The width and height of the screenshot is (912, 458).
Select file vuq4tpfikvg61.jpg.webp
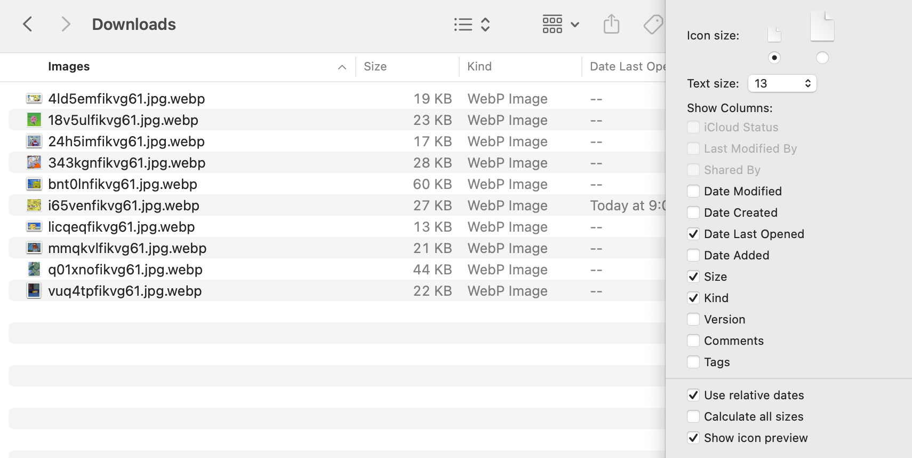[125, 291]
